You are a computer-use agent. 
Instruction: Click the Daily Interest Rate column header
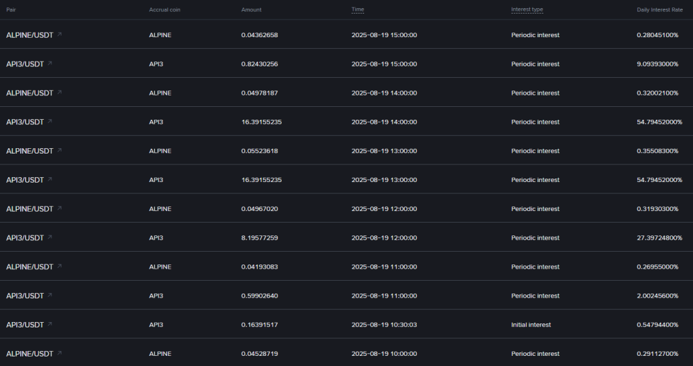click(x=659, y=9)
